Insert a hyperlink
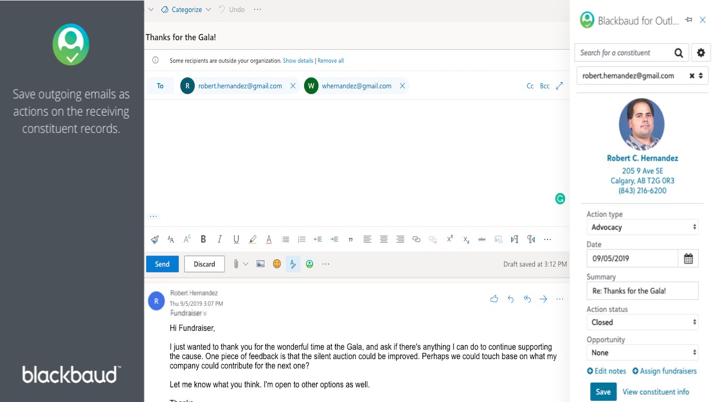The height and width of the screenshot is (402, 715). coord(416,239)
